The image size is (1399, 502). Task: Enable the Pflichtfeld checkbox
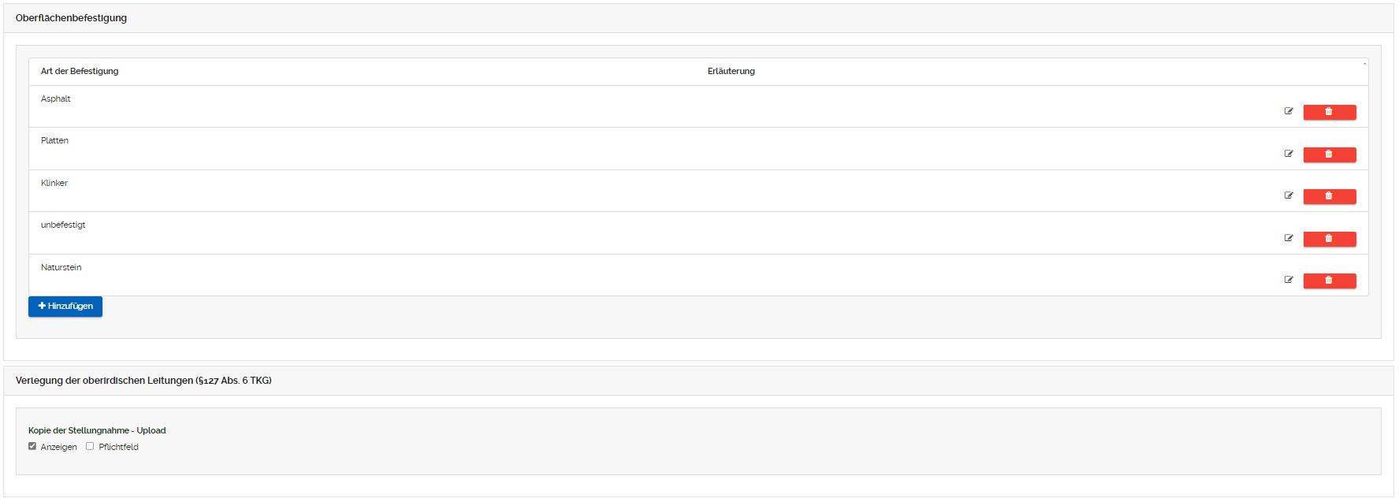click(x=90, y=446)
